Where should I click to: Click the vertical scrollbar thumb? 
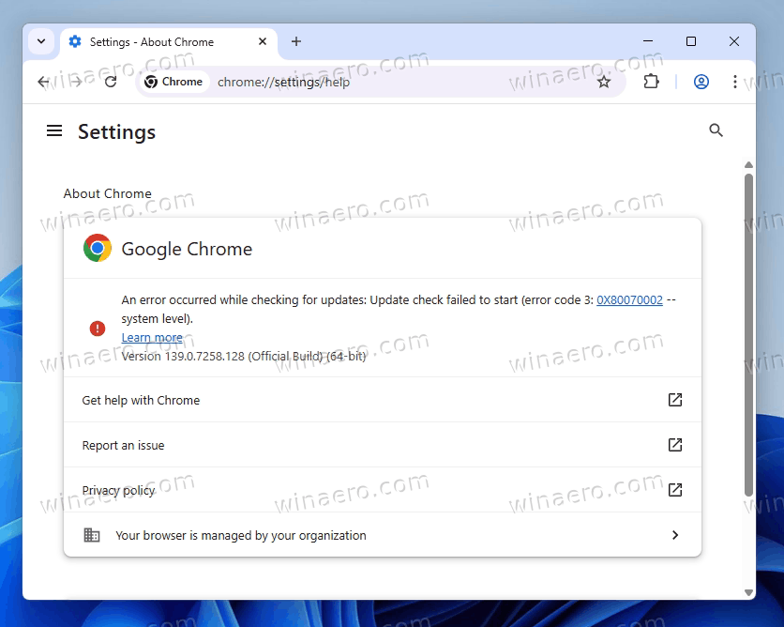(748, 335)
